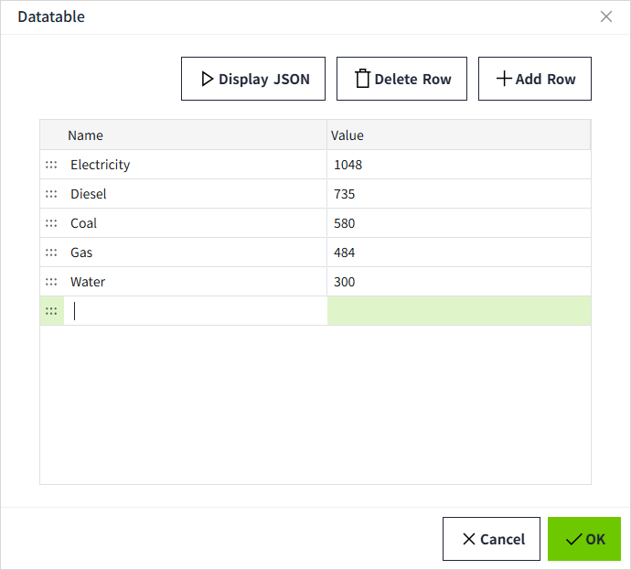Image resolution: width=631 pixels, height=570 pixels.
Task: Click Display JSON button
Action: click(x=253, y=79)
